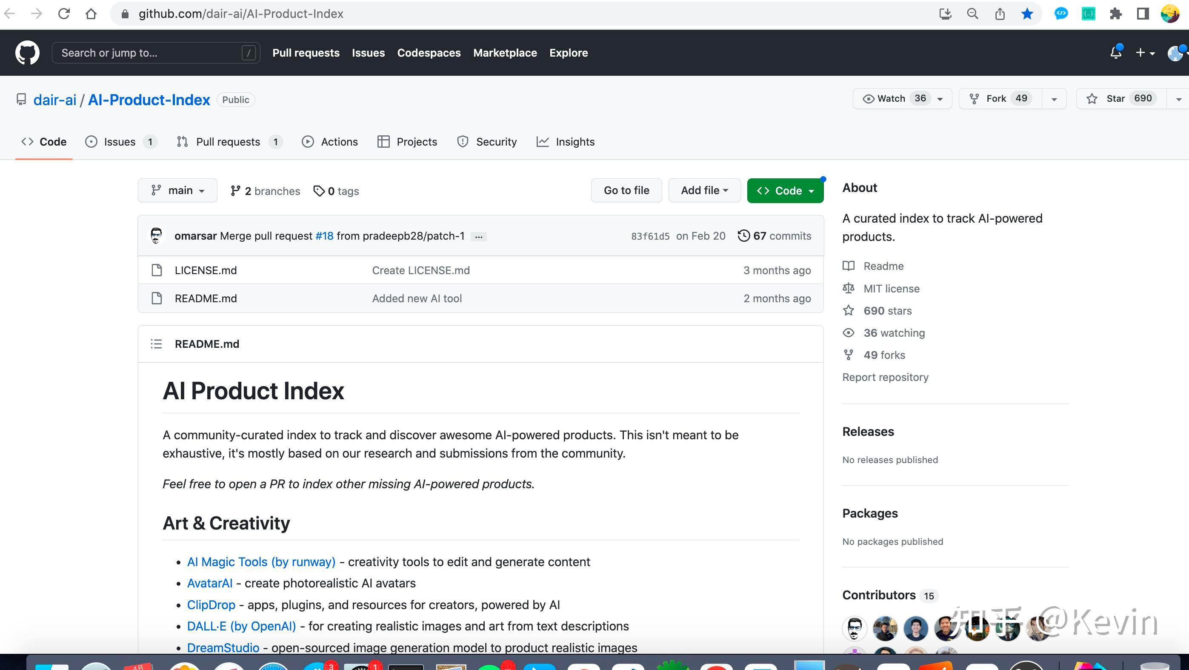The image size is (1189, 670).
Task: Open the Fork options dropdown arrow
Action: [x=1054, y=99]
